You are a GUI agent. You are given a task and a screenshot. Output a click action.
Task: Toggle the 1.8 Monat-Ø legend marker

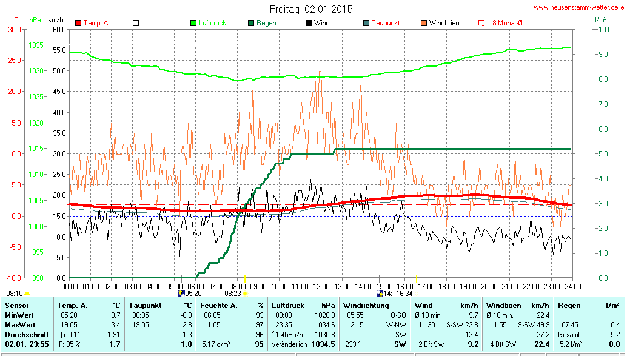coord(481,23)
